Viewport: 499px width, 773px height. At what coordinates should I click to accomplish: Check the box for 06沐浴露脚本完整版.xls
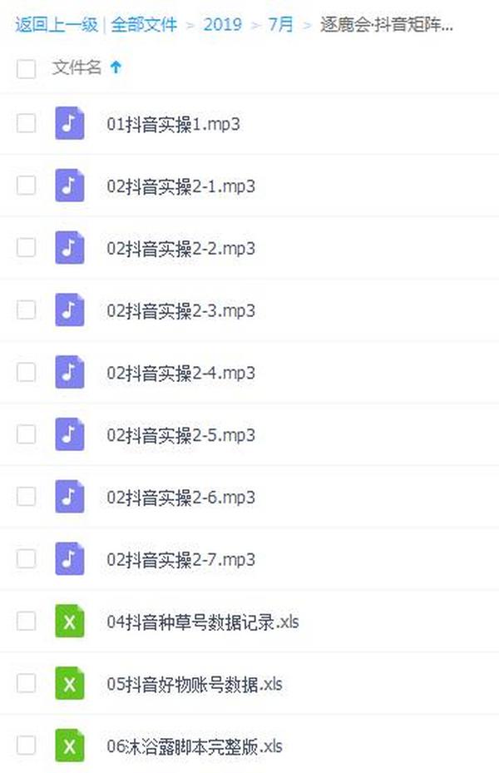pyautogui.click(x=26, y=746)
